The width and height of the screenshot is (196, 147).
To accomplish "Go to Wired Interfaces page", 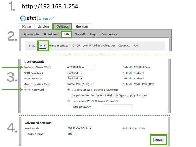I will click(x=59, y=46).
